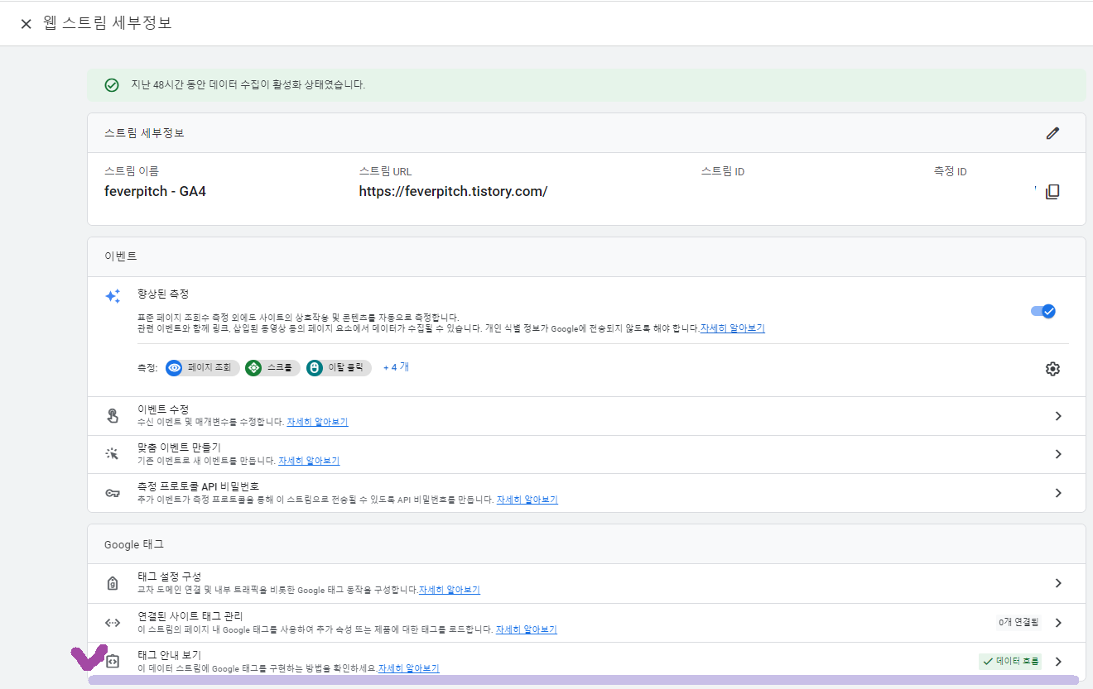Expand the 태그 설정 구성 row chevron
The height and width of the screenshot is (689, 1093).
point(1057,582)
